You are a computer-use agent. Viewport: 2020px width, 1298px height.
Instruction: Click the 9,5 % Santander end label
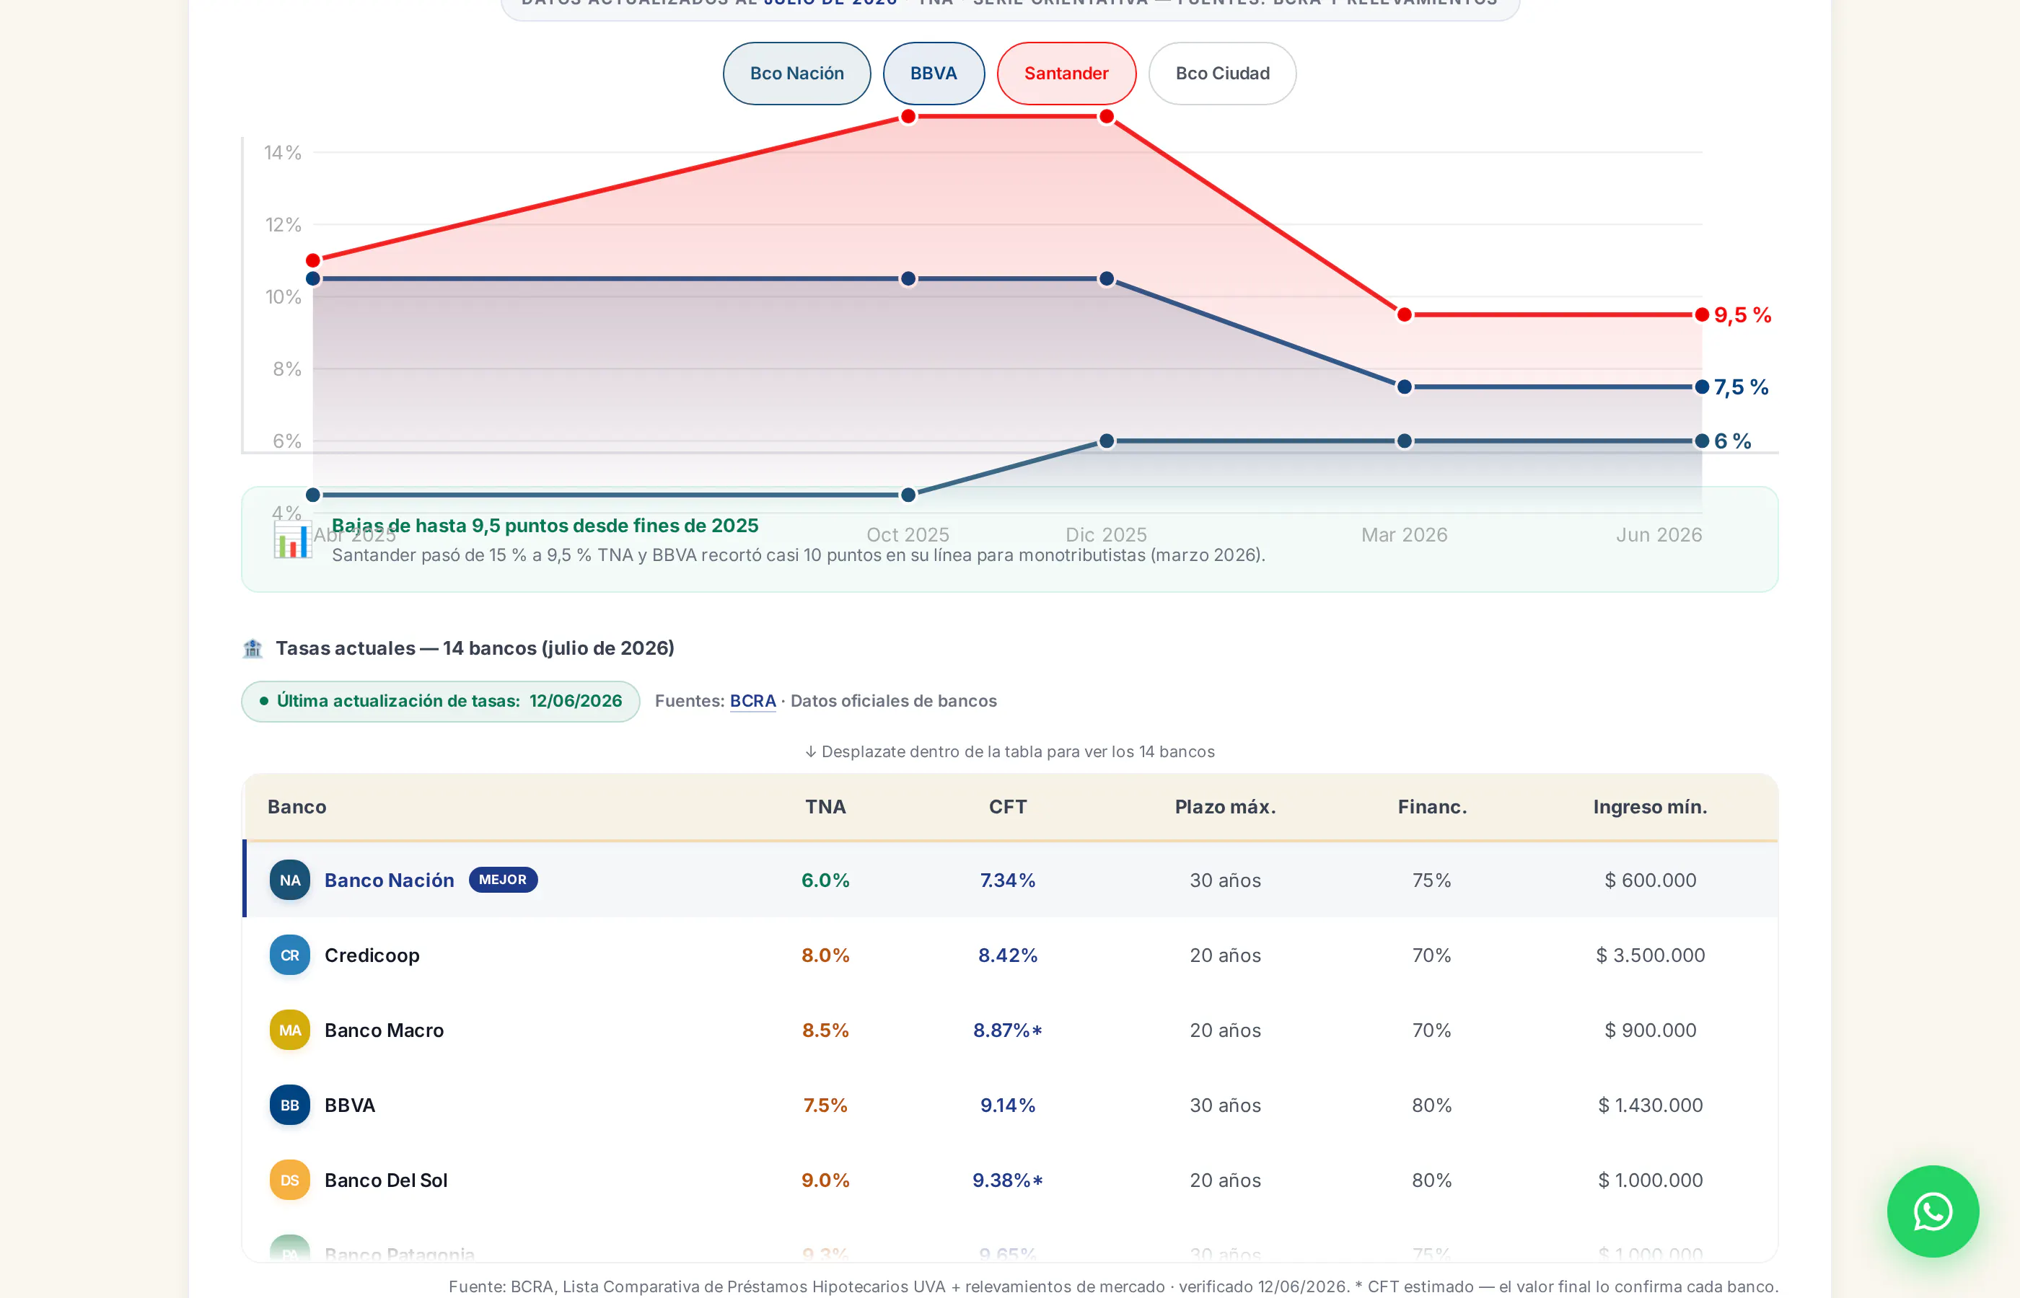1743,315
